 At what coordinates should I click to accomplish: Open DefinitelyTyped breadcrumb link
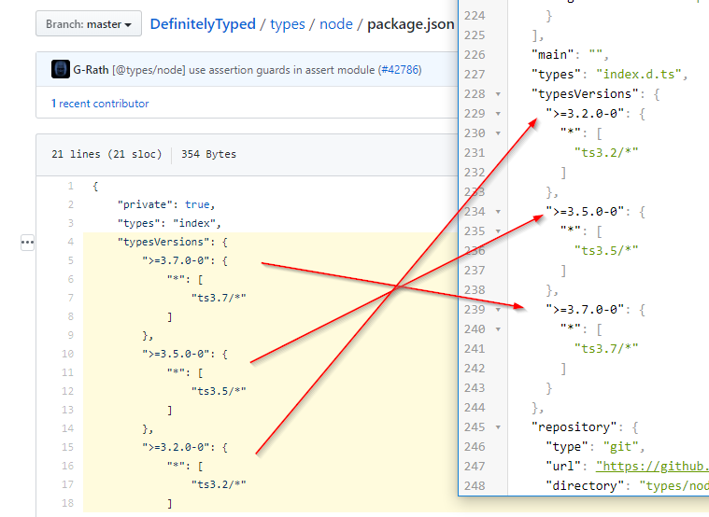203,24
